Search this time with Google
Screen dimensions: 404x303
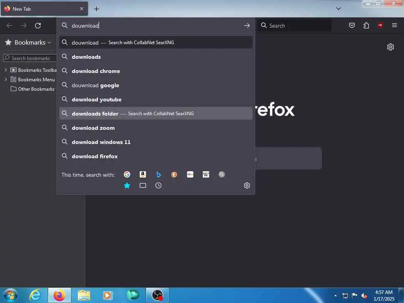(x=127, y=174)
